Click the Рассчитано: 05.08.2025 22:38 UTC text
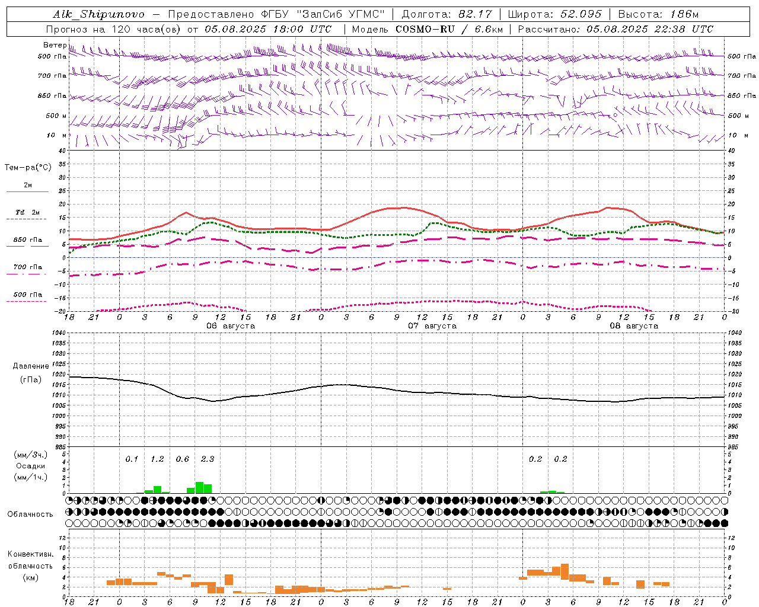The image size is (759, 607). pyautogui.click(x=616, y=29)
